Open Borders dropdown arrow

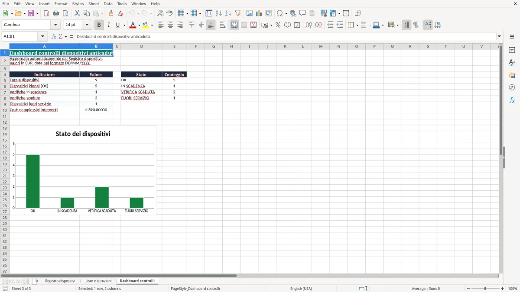point(357,25)
